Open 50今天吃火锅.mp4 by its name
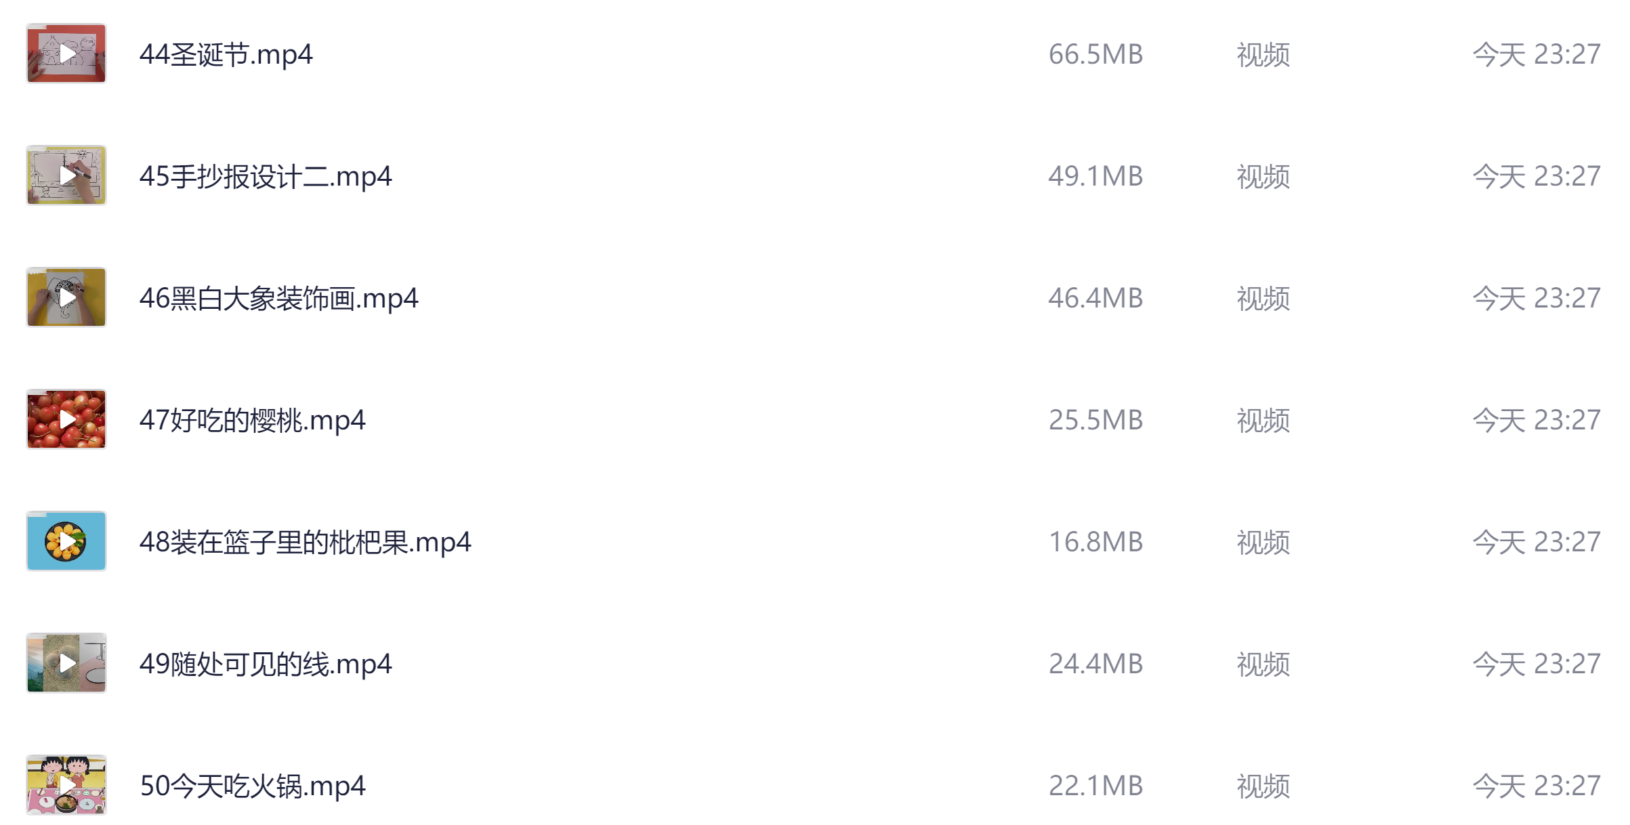The height and width of the screenshot is (825, 1630). [x=252, y=786]
